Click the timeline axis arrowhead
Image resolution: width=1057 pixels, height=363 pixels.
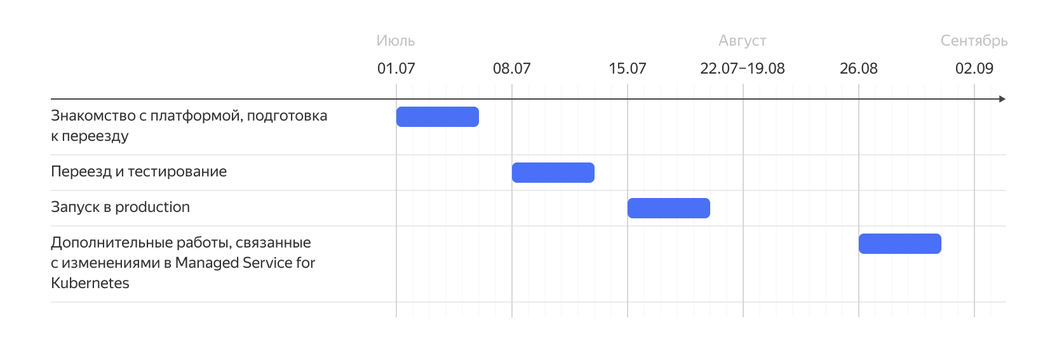1002,99
